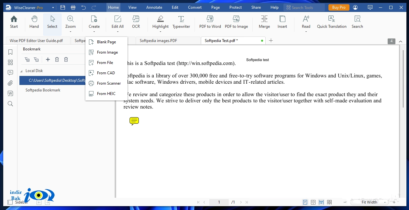Choose From Image in Create menu
Viewport: 409px width, 210px height.
(106, 52)
